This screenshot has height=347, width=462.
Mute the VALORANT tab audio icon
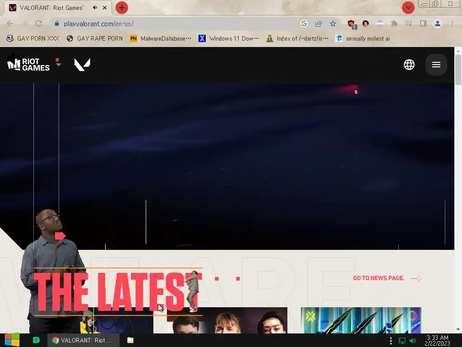95,8
